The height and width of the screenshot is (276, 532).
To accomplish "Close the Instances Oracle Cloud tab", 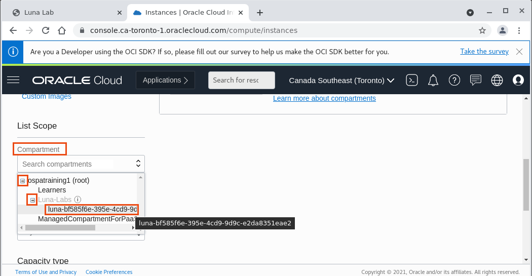I will [241, 13].
